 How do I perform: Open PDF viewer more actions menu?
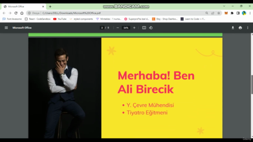coord(248,28)
